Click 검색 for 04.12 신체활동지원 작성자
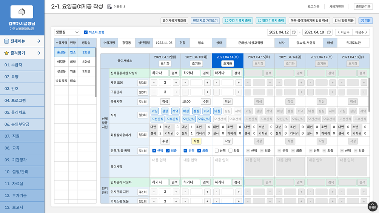Viewport: 379px width, 213px height. 174,73
